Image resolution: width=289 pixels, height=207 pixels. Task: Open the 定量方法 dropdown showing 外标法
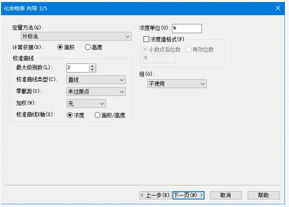(76, 36)
